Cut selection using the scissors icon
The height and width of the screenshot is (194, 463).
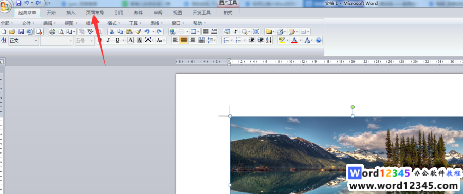coord(112,31)
